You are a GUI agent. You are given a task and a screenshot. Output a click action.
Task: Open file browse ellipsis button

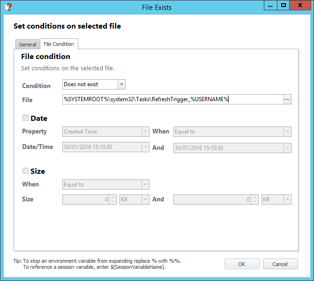point(287,99)
